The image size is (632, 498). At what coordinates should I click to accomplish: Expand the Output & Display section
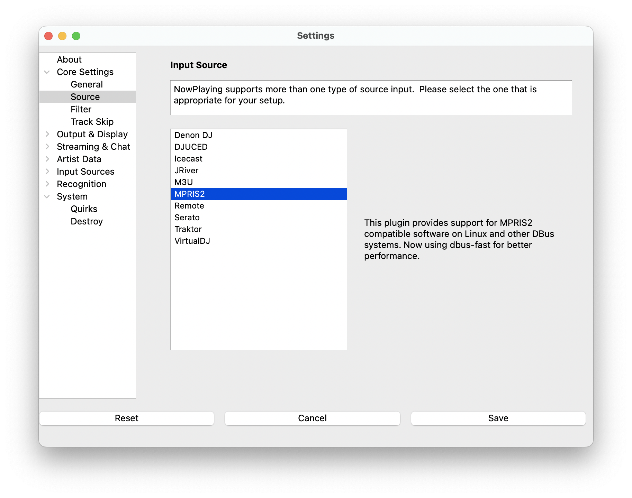click(x=47, y=134)
